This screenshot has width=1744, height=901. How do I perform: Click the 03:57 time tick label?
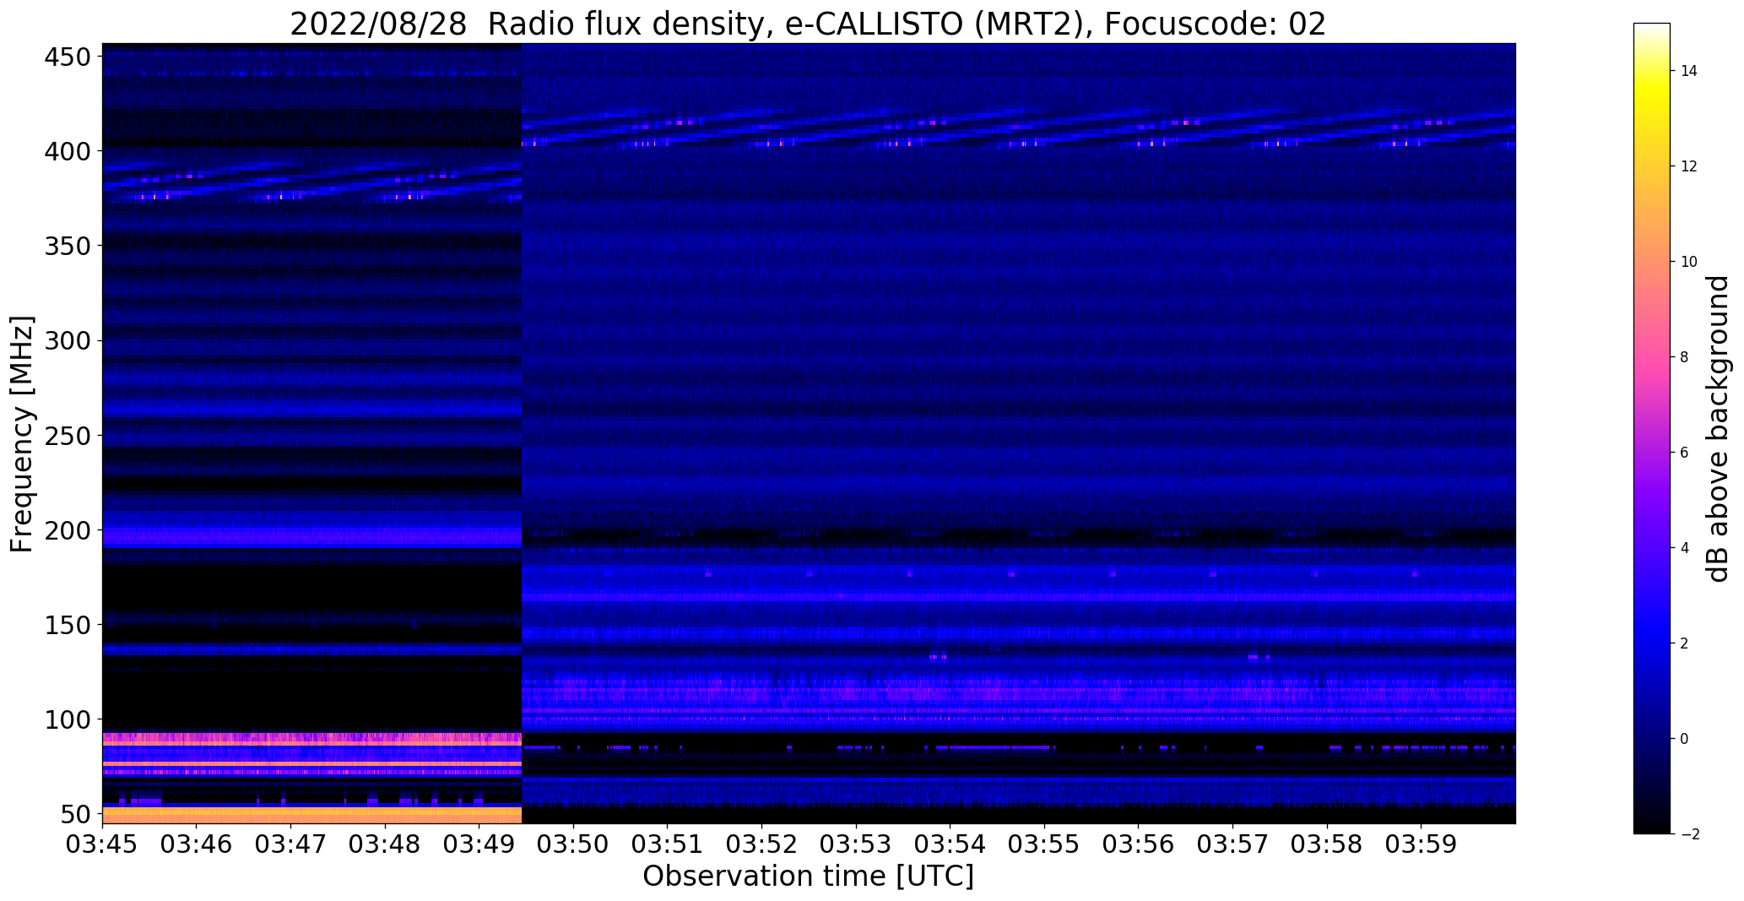(x=1233, y=843)
